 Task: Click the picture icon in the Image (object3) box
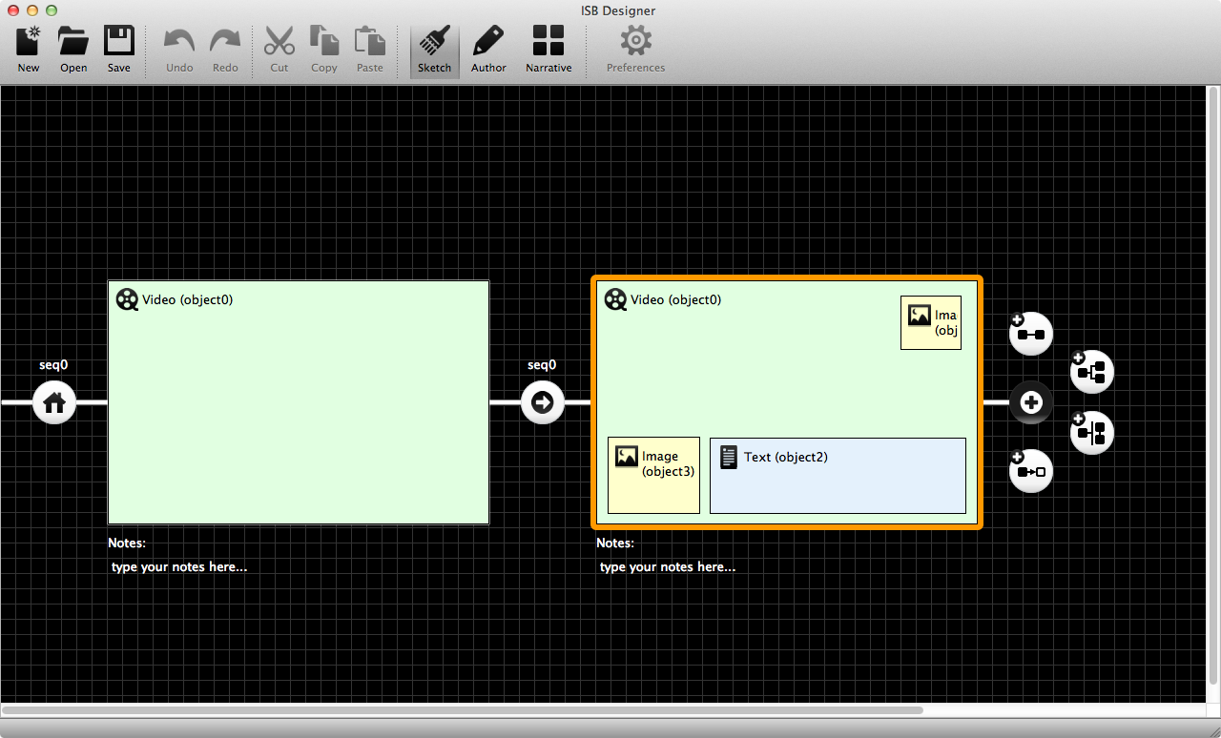[x=627, y=457]
